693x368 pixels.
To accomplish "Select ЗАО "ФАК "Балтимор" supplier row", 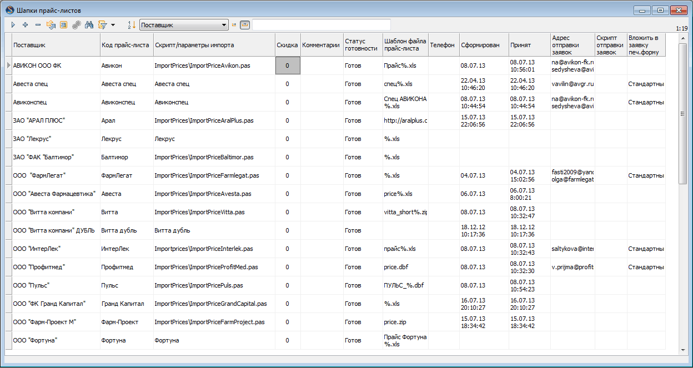I will click(x=56, y=157).
